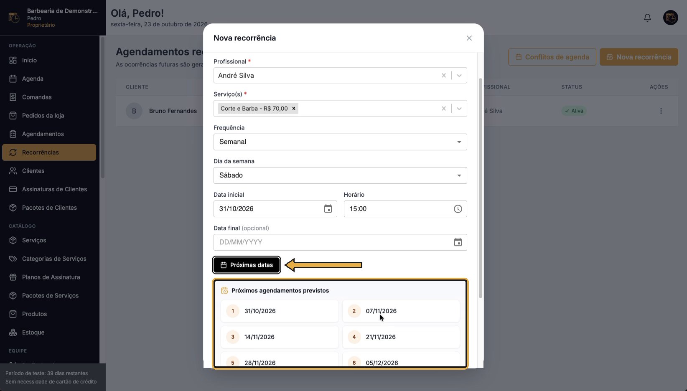This screenshot has height=391, width=687.
Task: Click the notification bell icon
Action: click(x=647, y=18)
